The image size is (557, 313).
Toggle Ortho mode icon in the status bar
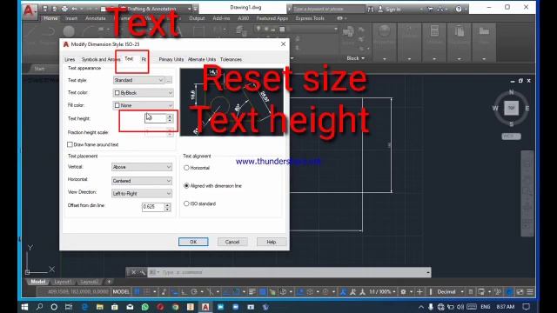coord(184,292)
